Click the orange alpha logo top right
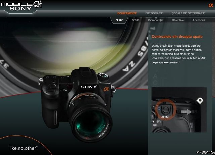215x155 pixels. 211,5
